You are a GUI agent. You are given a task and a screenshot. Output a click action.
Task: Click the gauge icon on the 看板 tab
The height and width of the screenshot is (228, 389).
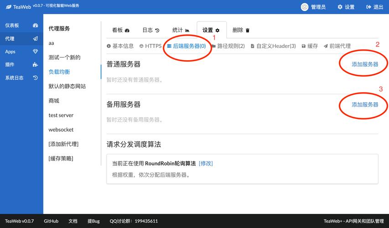click(127, 30)
